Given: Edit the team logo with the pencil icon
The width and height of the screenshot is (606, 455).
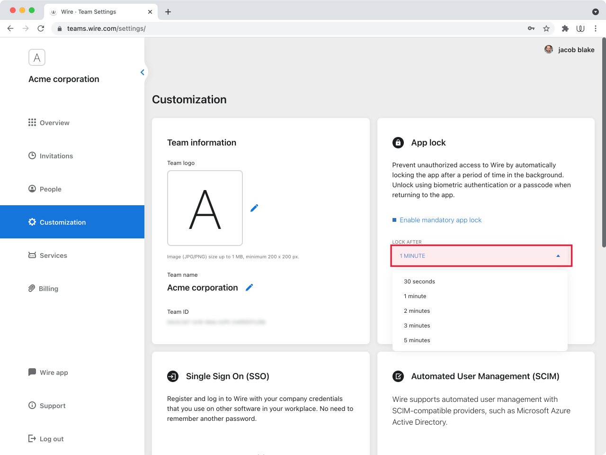Looking at the screenshot, I should pyautogui.click(x=254, y=208).
